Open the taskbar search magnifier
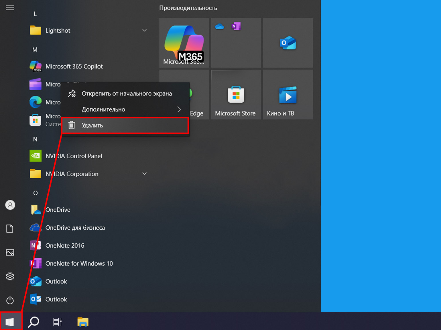The image size is (441, 330). (x=34, y=322)
